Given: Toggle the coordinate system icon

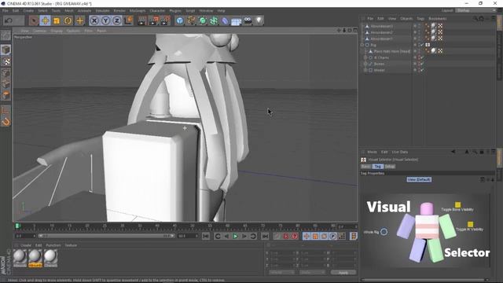Looking at the screenshot, I should [x=128, y=21].
